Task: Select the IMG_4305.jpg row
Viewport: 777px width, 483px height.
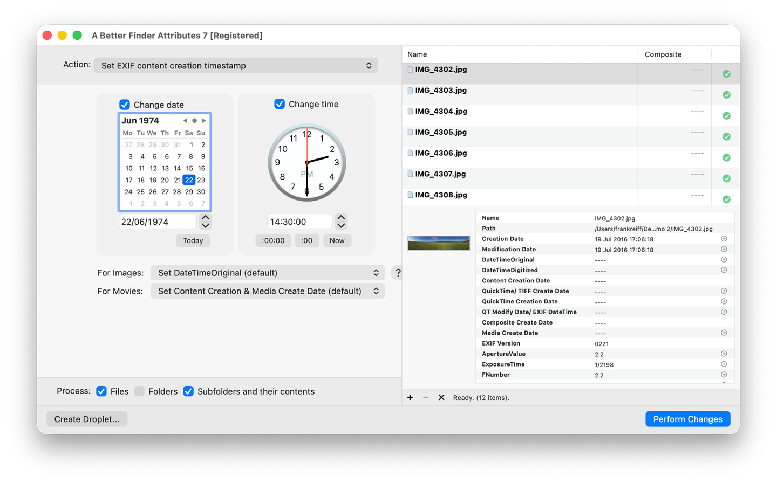Action: click(571, 136)
